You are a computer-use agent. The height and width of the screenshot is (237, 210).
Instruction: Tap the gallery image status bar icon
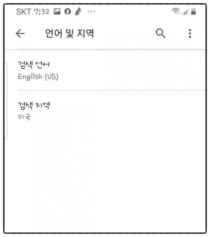point(57,12)
